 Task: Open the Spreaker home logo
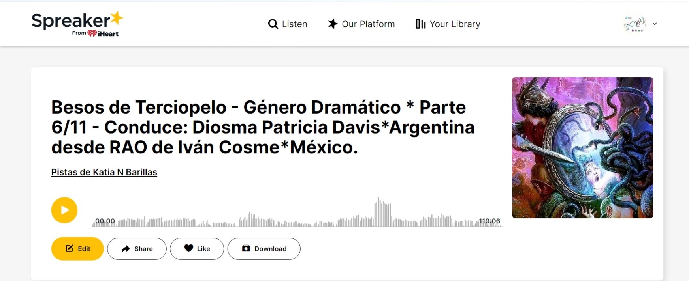click(x=77, y=24)
